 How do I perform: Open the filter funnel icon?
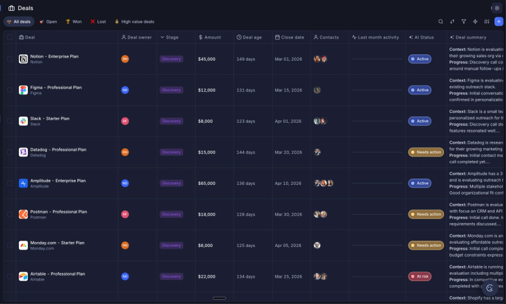pyautogui.click(x=464, y=22)
